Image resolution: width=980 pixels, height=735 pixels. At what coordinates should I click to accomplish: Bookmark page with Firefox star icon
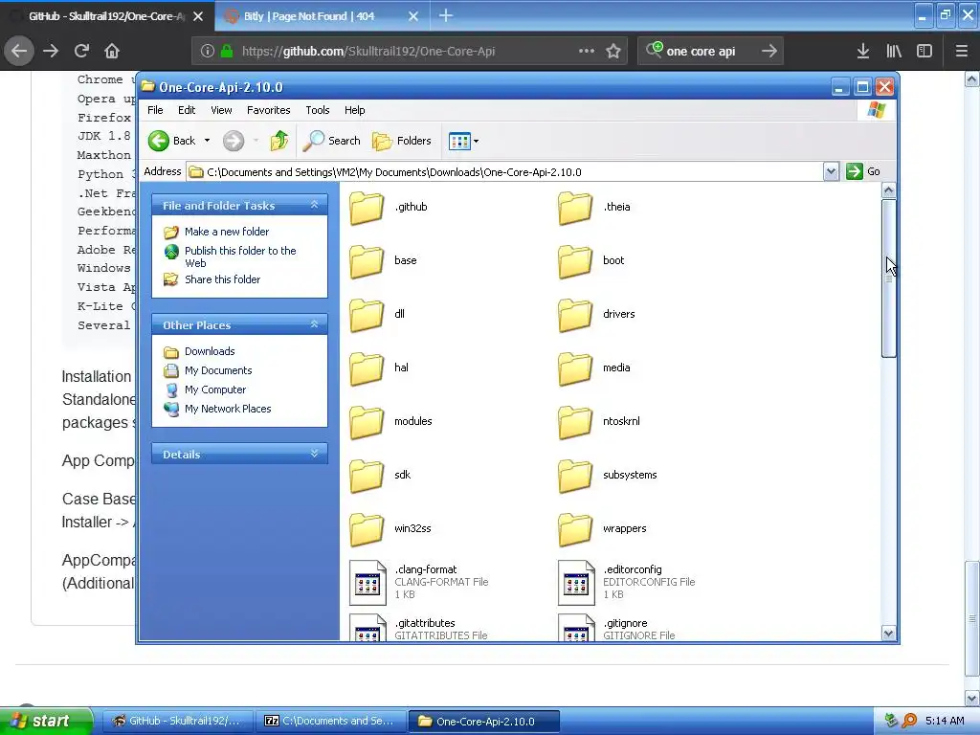tap(613, 51)
